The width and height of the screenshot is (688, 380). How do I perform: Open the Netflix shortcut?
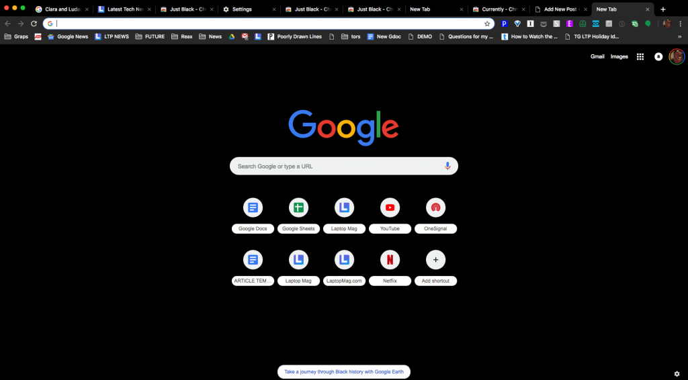pyautogui.click(x=390, y=268)
